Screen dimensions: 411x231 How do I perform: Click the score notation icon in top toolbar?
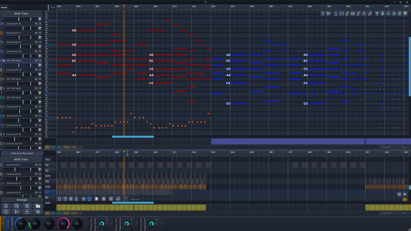[394, 13]
